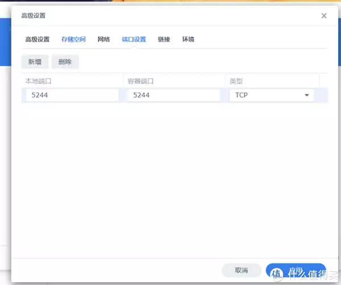Click the 新增 button to add a port

[35, 62]
